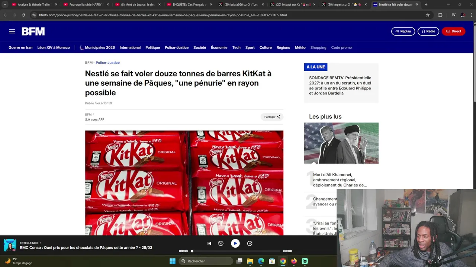The image size is (476, 267).
Task: Rewind the audio 10 seconds
Action: [x=221, y=243]
